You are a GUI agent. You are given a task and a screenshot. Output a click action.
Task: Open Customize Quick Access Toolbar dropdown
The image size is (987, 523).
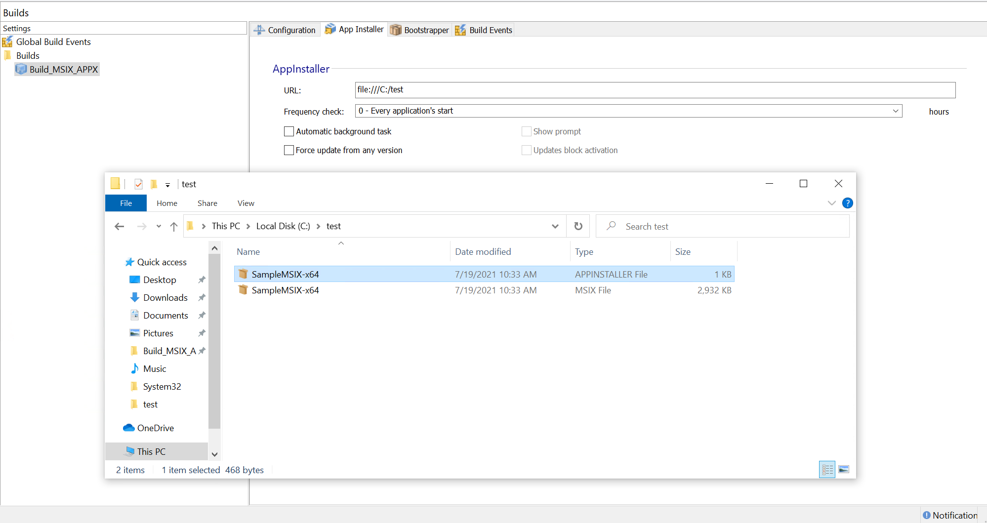click(168, 185)
